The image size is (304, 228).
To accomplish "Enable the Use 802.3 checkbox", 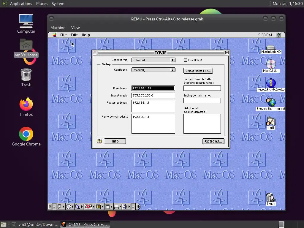I will 185,60.
